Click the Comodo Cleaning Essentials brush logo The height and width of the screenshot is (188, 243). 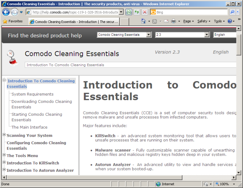point(12,58)
